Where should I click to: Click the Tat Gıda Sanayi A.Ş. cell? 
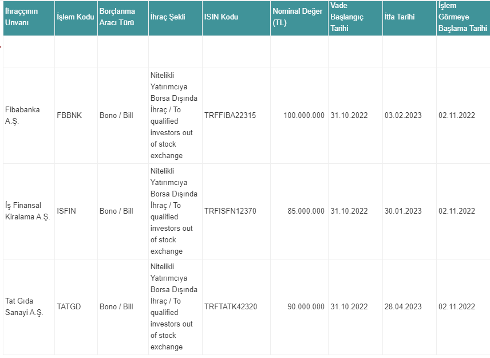pos(29,306)
